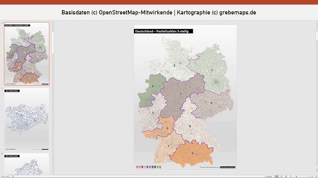318x178 pixels.
Task: Click zone label '3' on the map
Action: point(181,94)
